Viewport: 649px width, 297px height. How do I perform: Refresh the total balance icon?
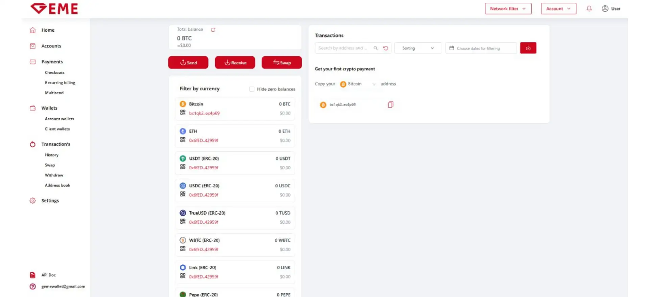click(x=213, y=30)
